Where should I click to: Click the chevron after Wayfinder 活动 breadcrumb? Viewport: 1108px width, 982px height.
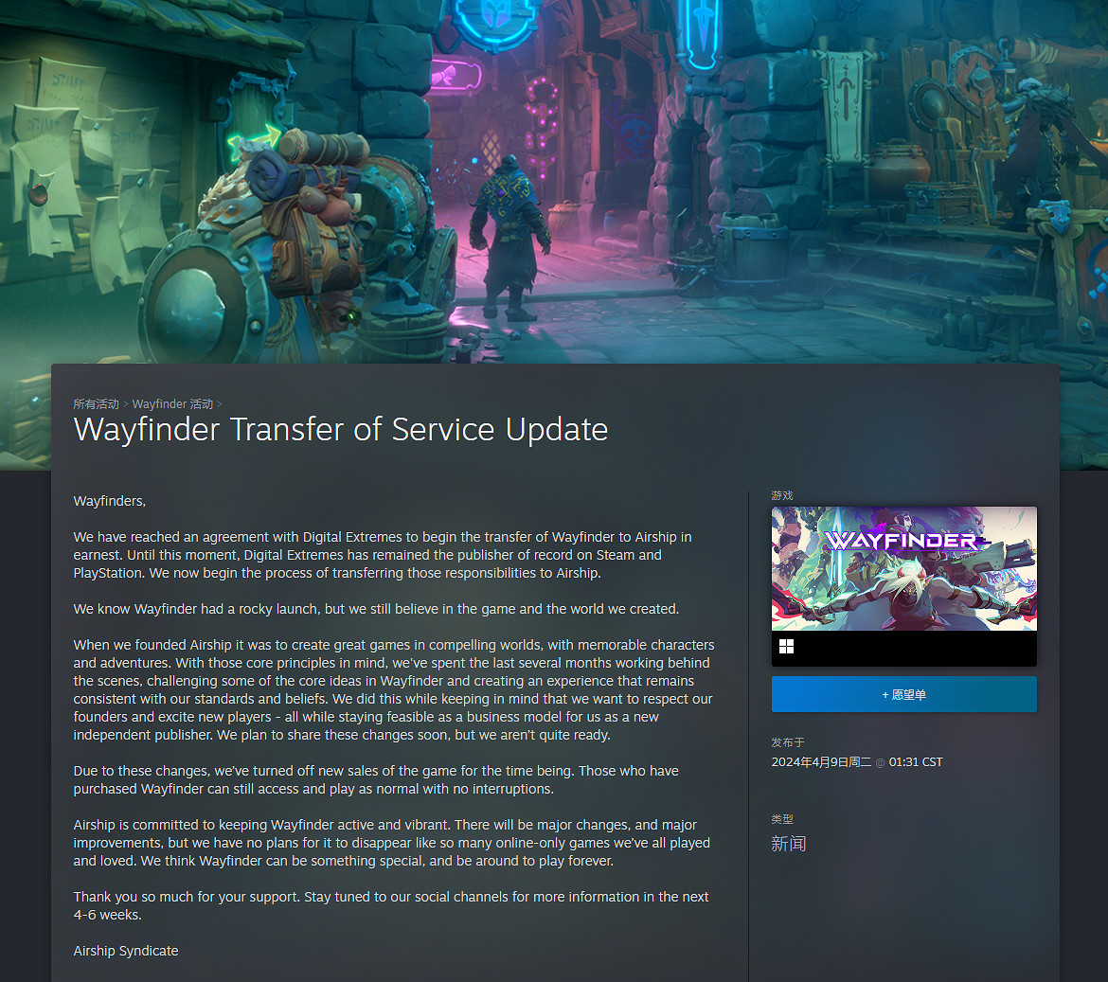click(220, 404)
